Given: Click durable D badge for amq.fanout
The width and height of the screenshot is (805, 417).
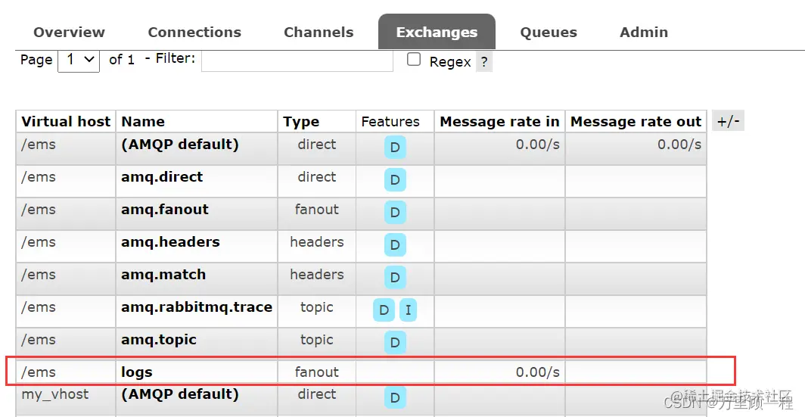Looking at the screenshot, I should coord(395,213).
